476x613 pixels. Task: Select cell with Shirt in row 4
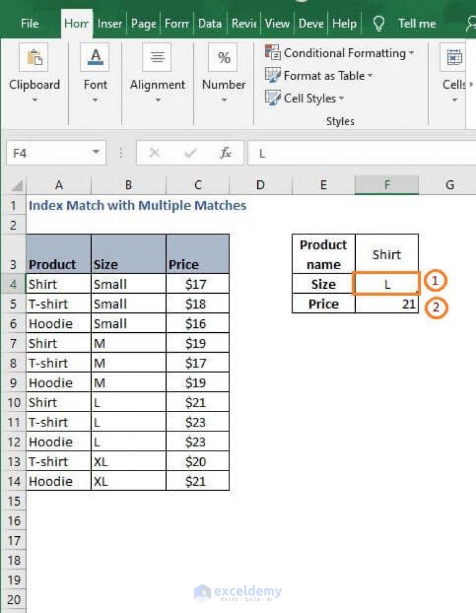coord(59,284)
